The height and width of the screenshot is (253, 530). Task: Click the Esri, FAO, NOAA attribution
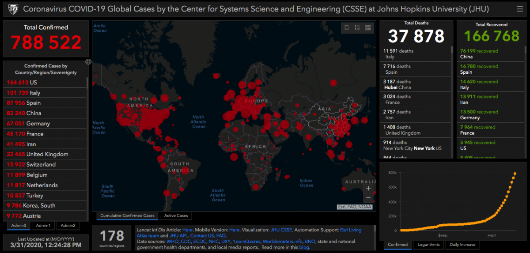coord(355,207)
